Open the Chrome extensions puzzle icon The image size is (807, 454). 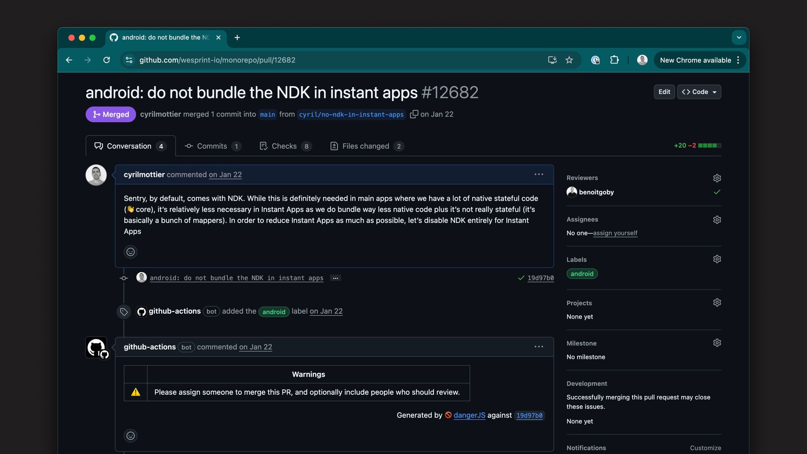click(x=614, y=60)
